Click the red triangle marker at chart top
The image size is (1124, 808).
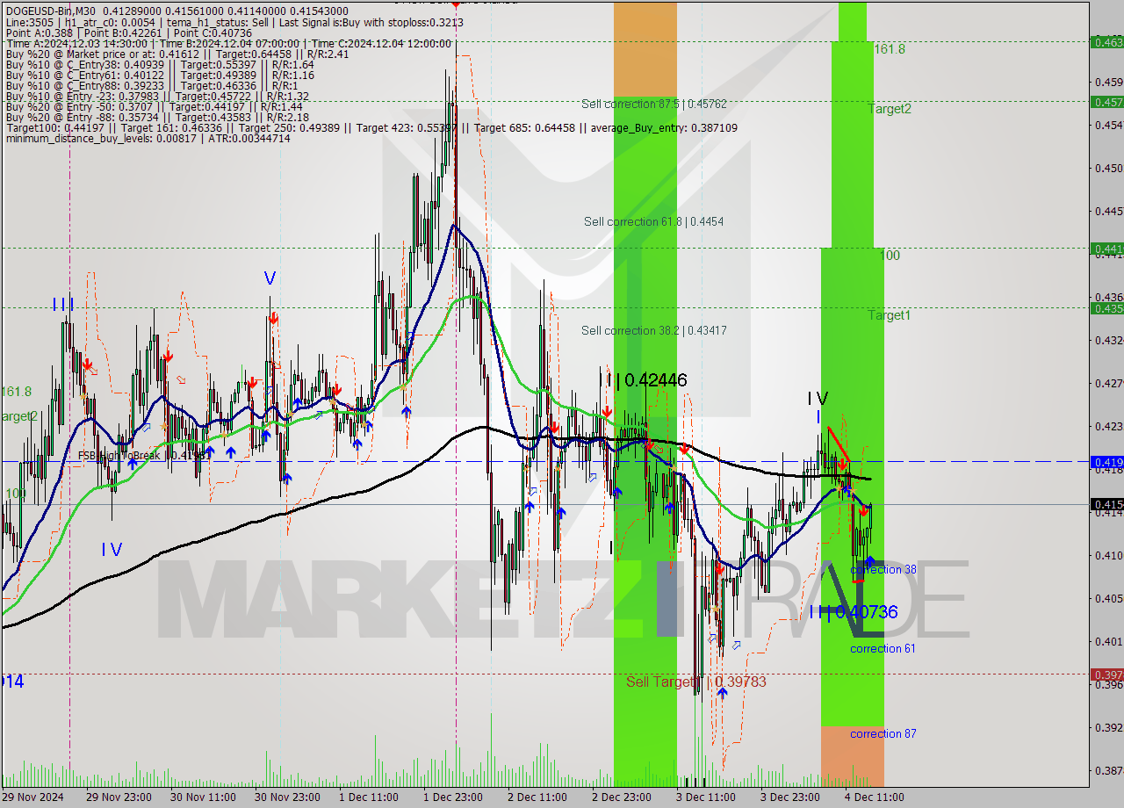click(456, 5)
